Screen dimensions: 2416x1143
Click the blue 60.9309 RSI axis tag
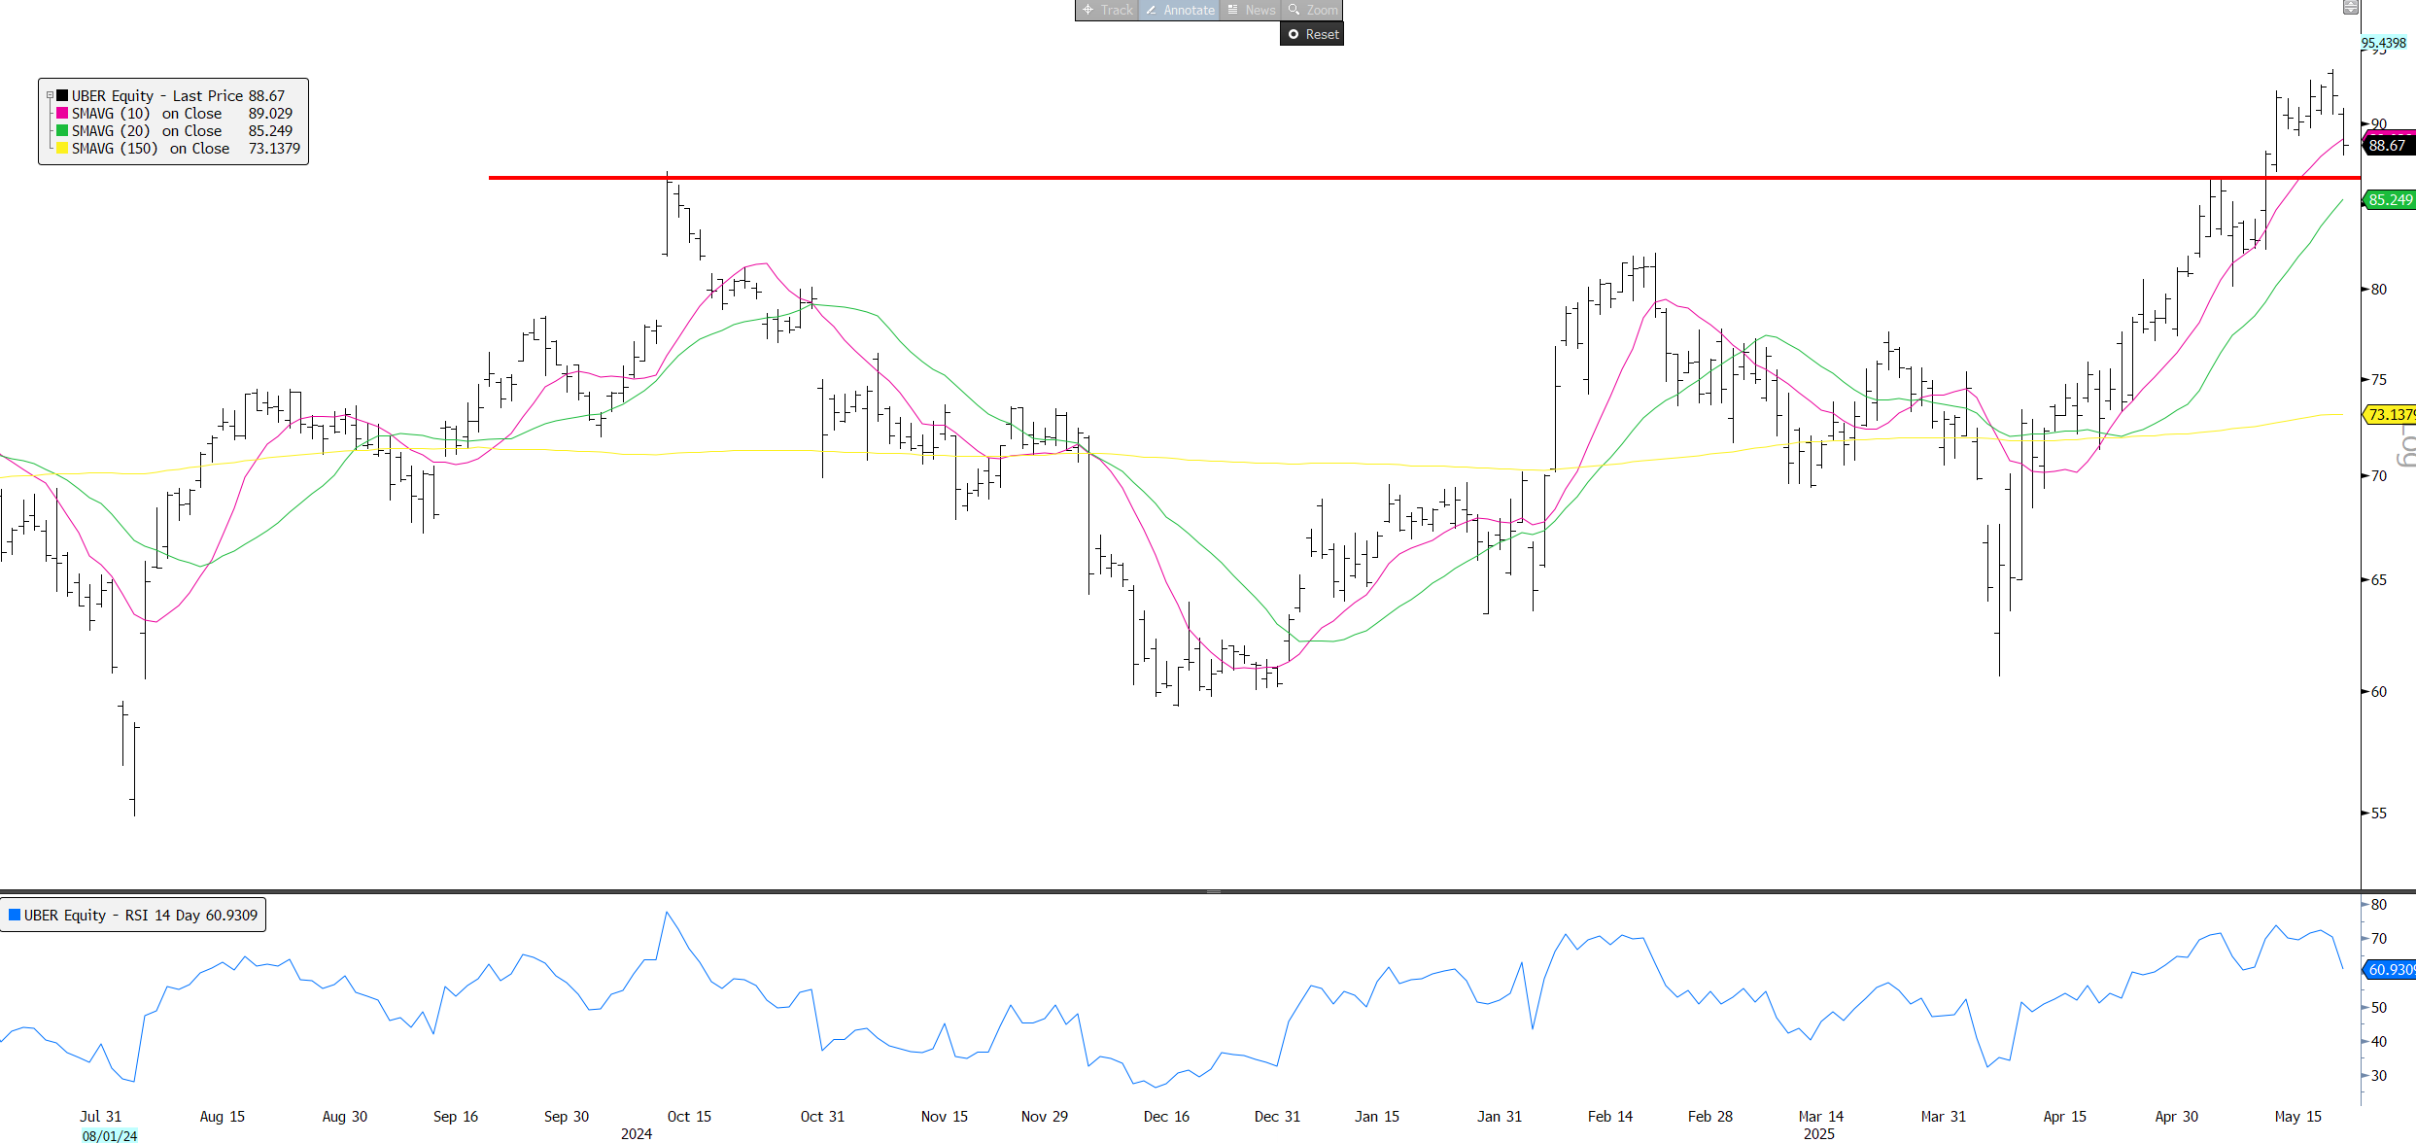click(2390, 969)
